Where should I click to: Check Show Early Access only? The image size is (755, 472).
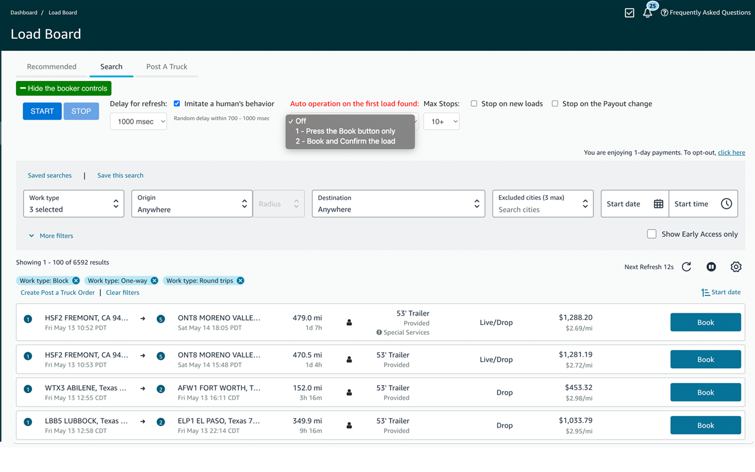tap(652, 234)
